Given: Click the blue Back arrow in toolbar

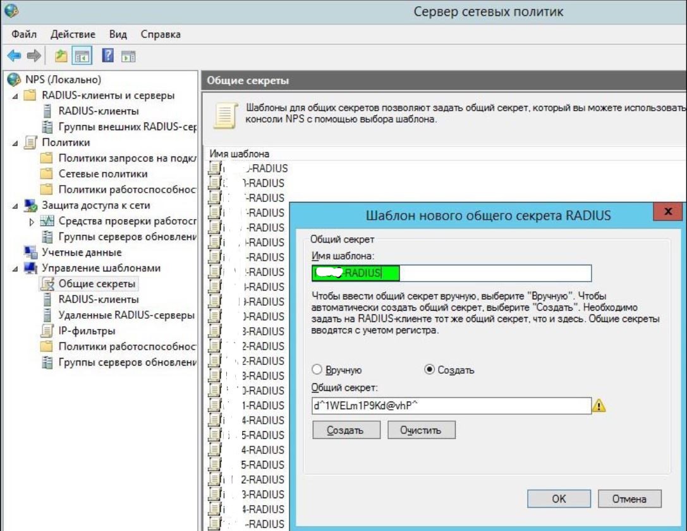Looking at the screenshot, I should coord(13,57).
